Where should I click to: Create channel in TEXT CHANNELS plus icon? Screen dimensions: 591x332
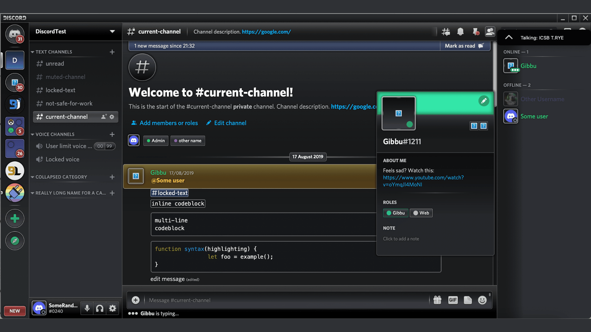coord(112,52)
